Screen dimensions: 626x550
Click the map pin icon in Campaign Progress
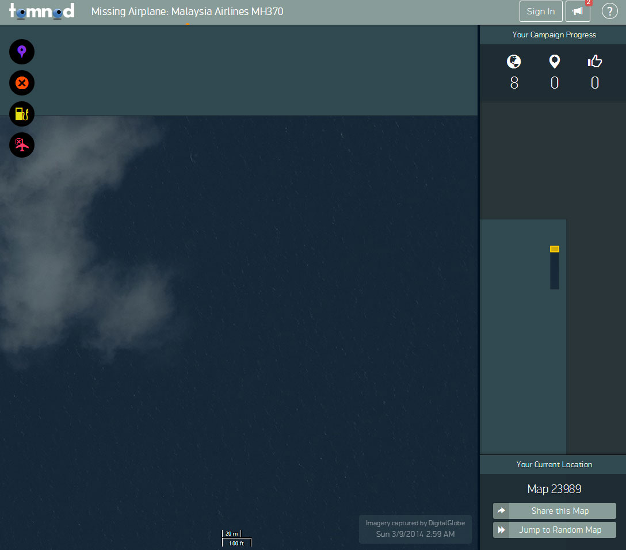pyautogui.click(x=554, y=62)
